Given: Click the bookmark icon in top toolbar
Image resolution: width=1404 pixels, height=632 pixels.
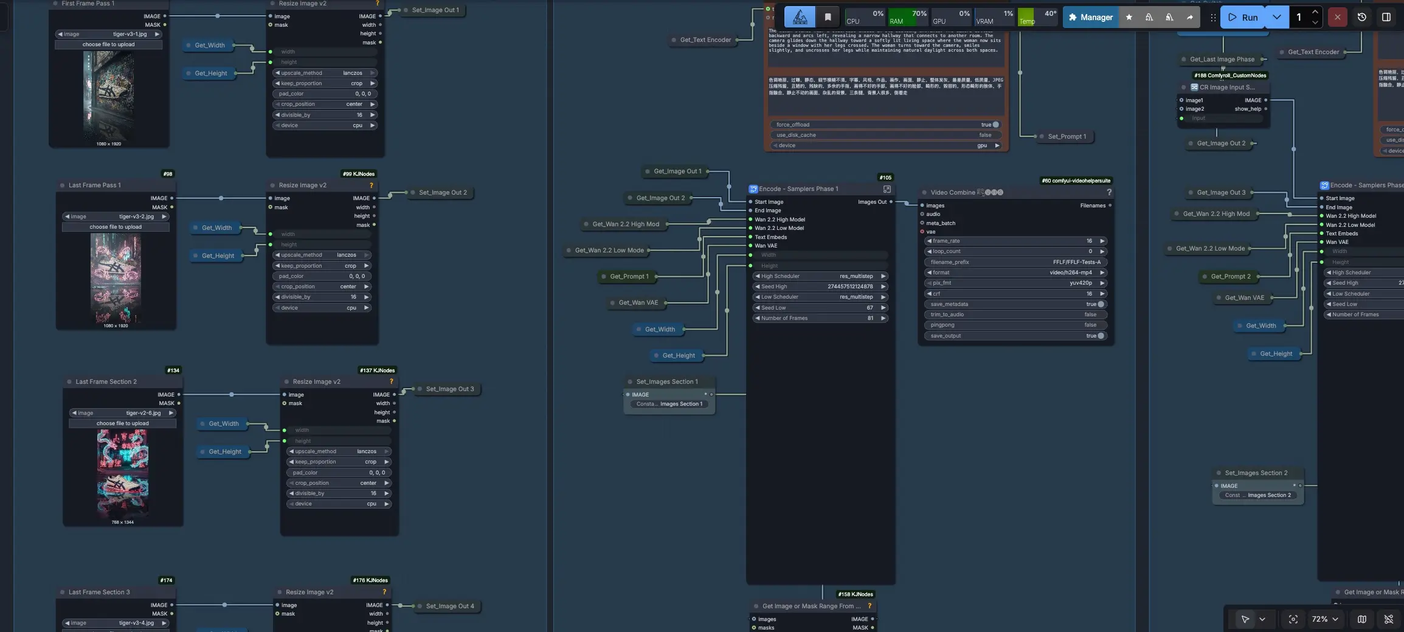Looking at the screenshot, I should pyautogui.click(x=828, y=17).
